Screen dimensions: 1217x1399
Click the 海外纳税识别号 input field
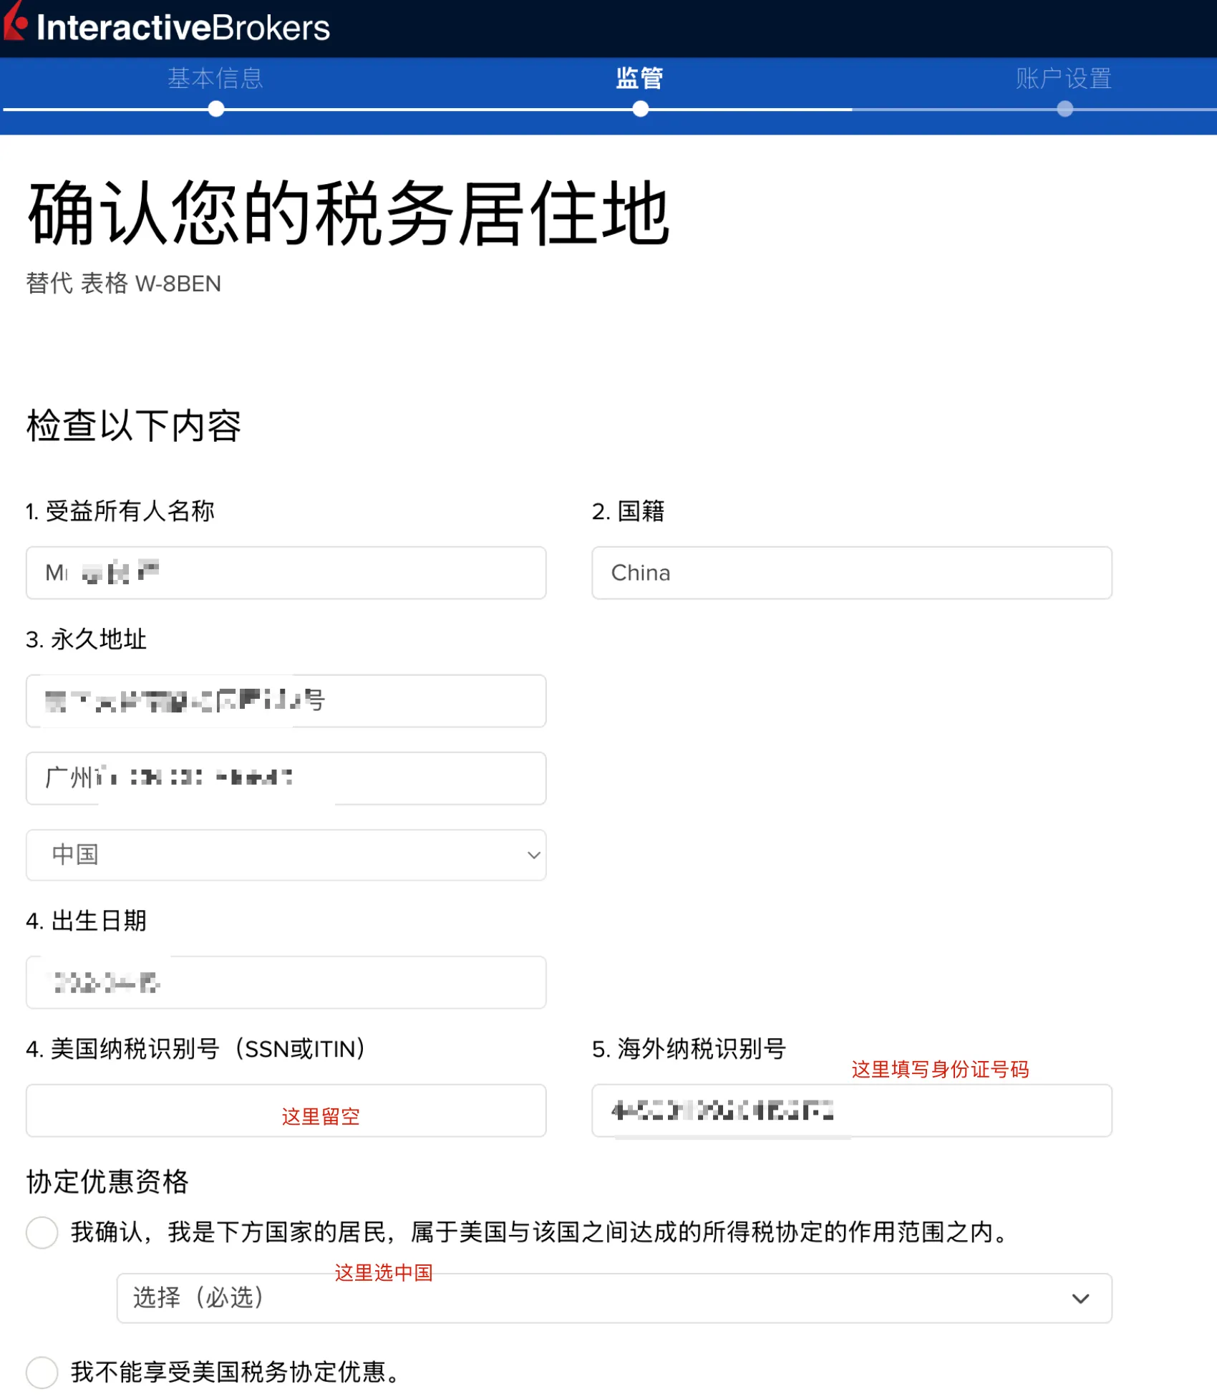tap(851, 1110)
